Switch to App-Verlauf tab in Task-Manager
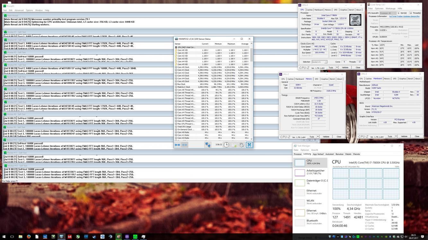 [x=318, y=154]
